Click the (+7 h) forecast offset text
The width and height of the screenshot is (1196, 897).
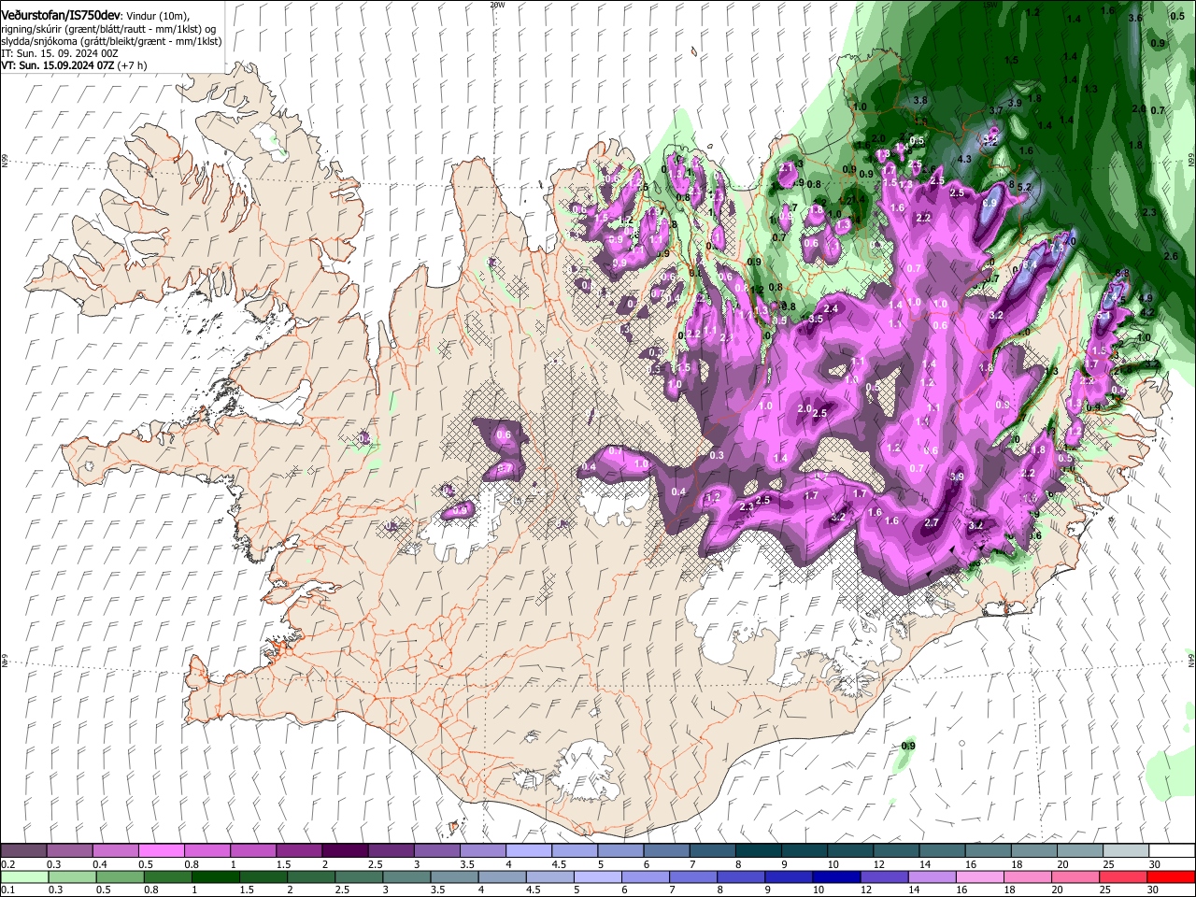132,66
